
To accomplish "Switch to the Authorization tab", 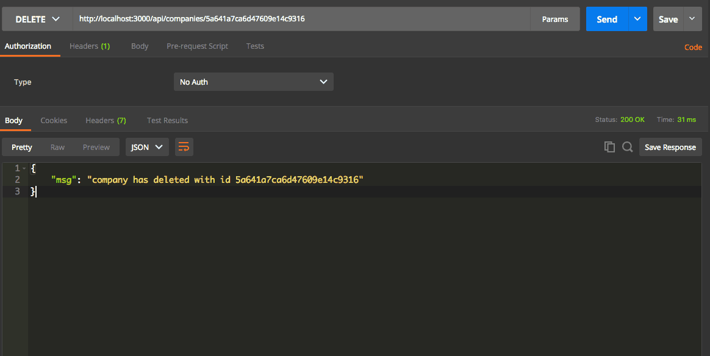I will point(28,46).
